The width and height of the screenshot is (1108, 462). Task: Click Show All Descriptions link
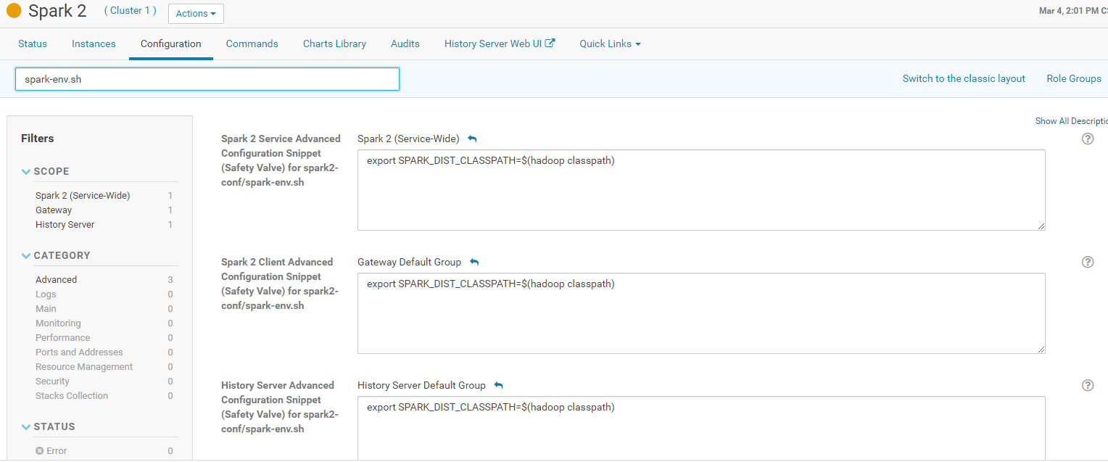coord(1072,121)
